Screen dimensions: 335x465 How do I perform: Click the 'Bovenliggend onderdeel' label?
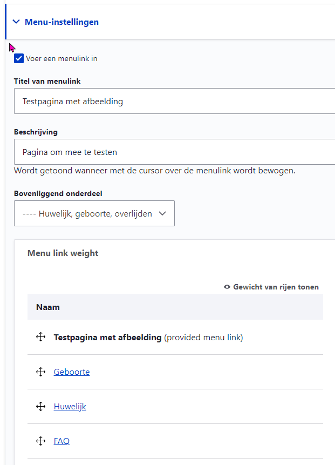58,193
